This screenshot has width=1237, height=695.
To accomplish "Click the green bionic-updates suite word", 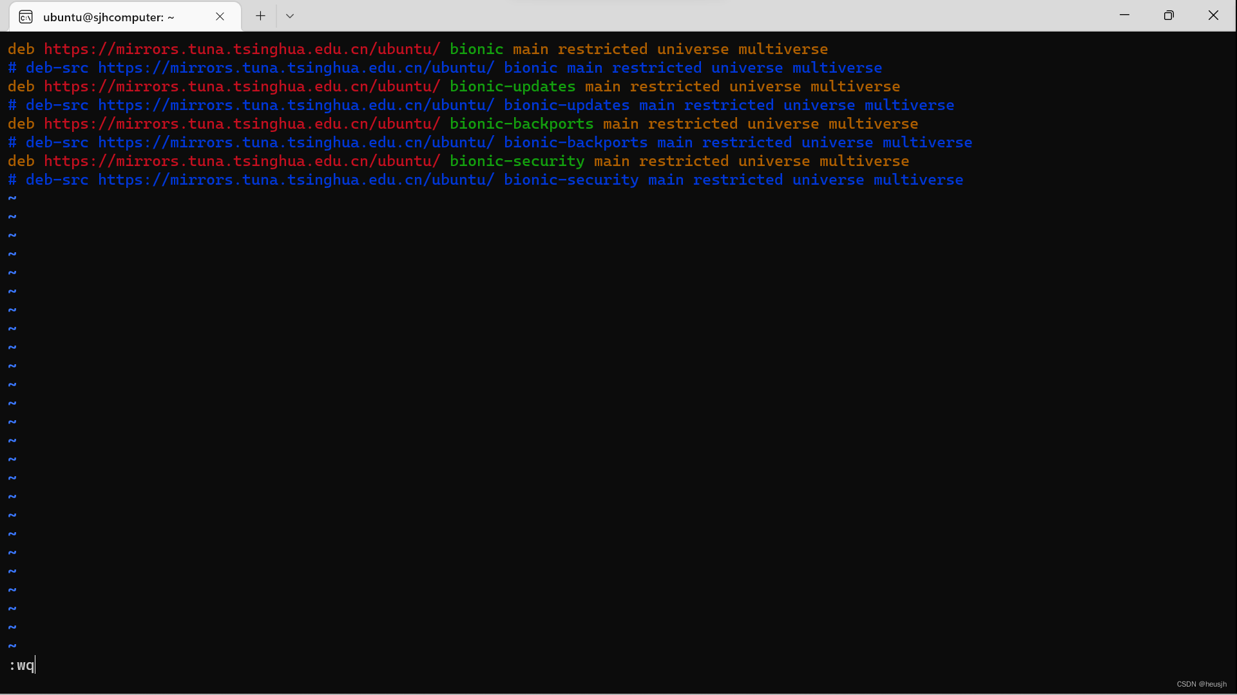I will click(512, 86).
